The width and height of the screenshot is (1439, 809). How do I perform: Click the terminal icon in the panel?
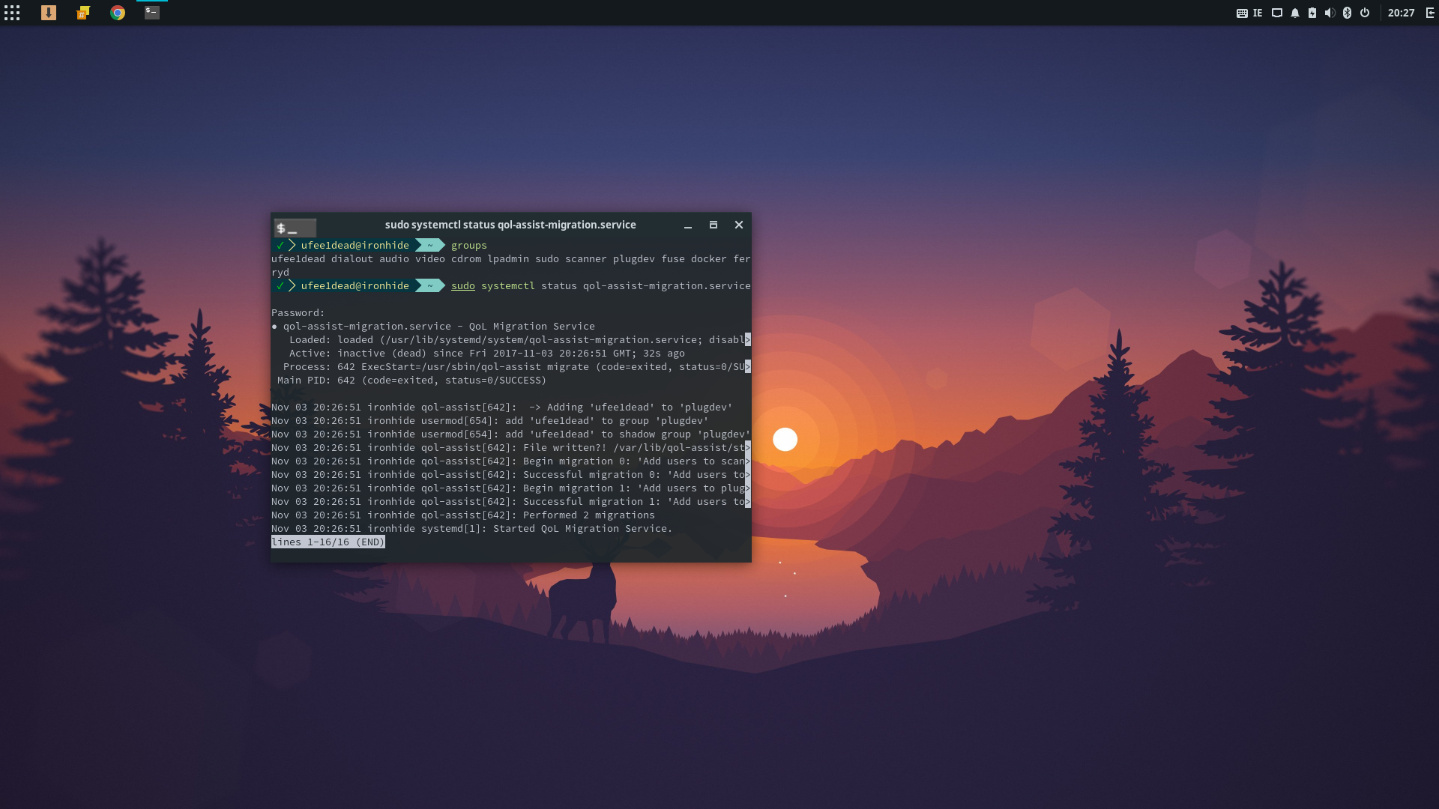coord(152,13)
